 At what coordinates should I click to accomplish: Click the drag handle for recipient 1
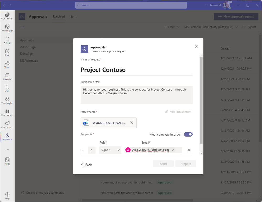82,150
